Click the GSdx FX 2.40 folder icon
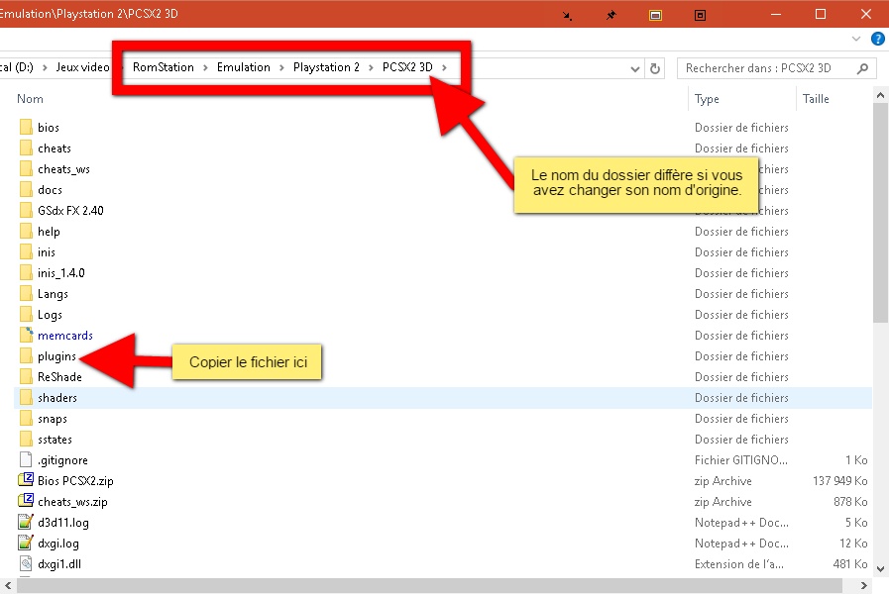The image size is (889, 594). pos(26,210)
